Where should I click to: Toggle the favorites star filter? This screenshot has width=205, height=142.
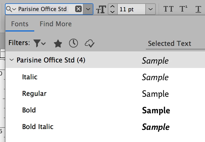coord(58,43)
